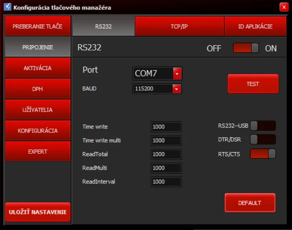Focus the ReadMulti field
The image size is (292, 230).
pyautogui.click(x=166, y=168)
